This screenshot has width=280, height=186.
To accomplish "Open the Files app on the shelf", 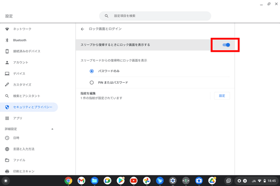I will pyautogui.click(x=94, y=181).
